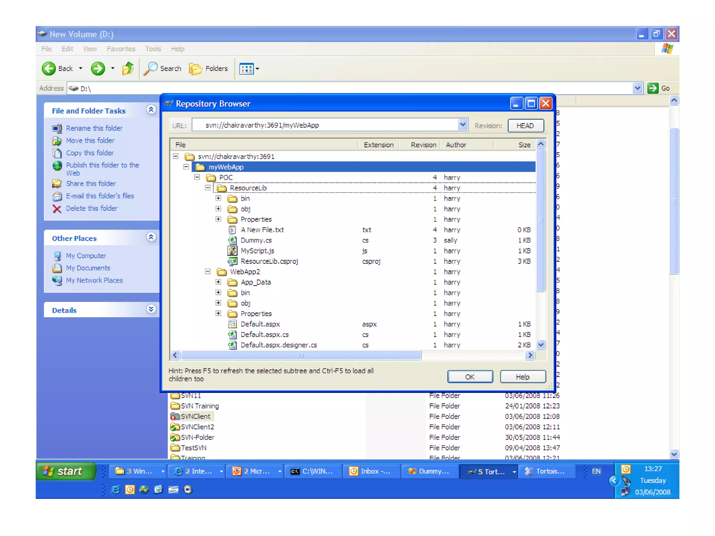Click the Dummy.cs file icon

point(232,240)
